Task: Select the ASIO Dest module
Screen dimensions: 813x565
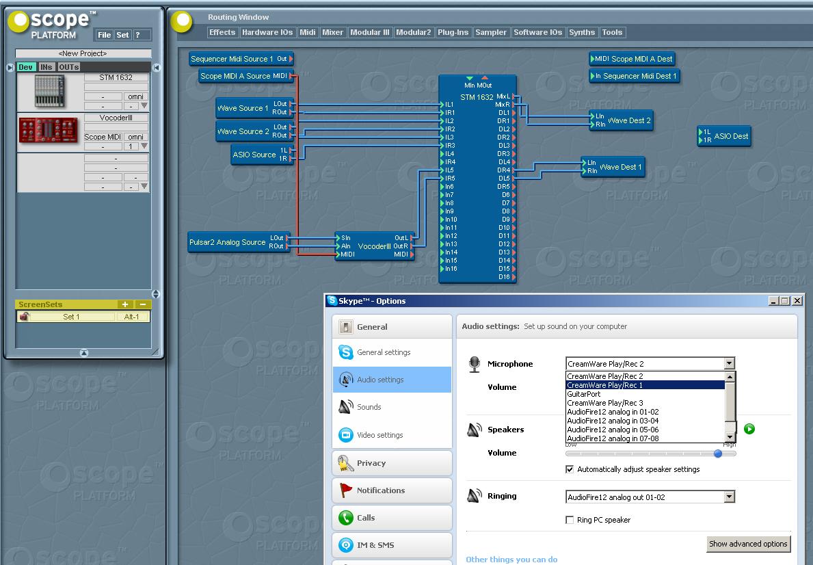Action: click(724, 136)
